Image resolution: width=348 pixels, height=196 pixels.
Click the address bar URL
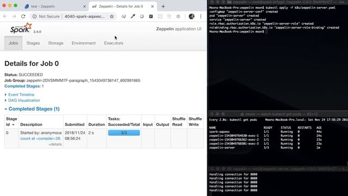click(x=85, y=16)
